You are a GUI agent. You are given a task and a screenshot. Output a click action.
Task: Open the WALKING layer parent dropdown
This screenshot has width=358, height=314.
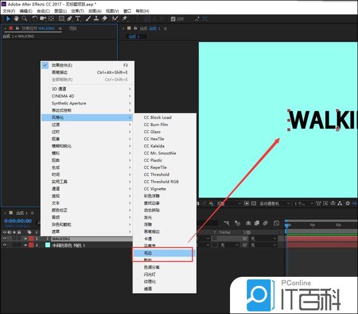pos(264,239)
